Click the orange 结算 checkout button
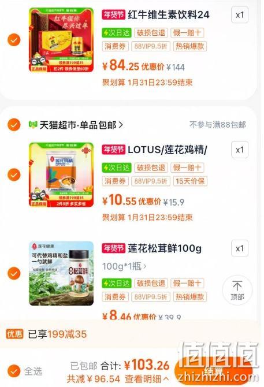This screenshot has width=264, height=387. click(x=213, y=371)
